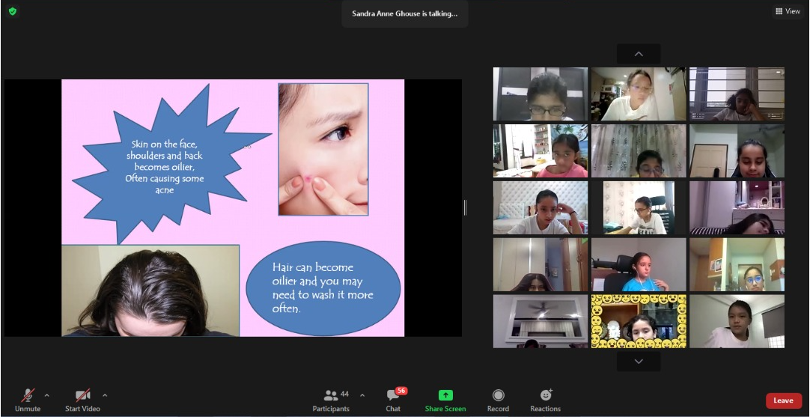Expand video options arrow beside Start Video
Screen dimensions: 810x417
point(105,395)
